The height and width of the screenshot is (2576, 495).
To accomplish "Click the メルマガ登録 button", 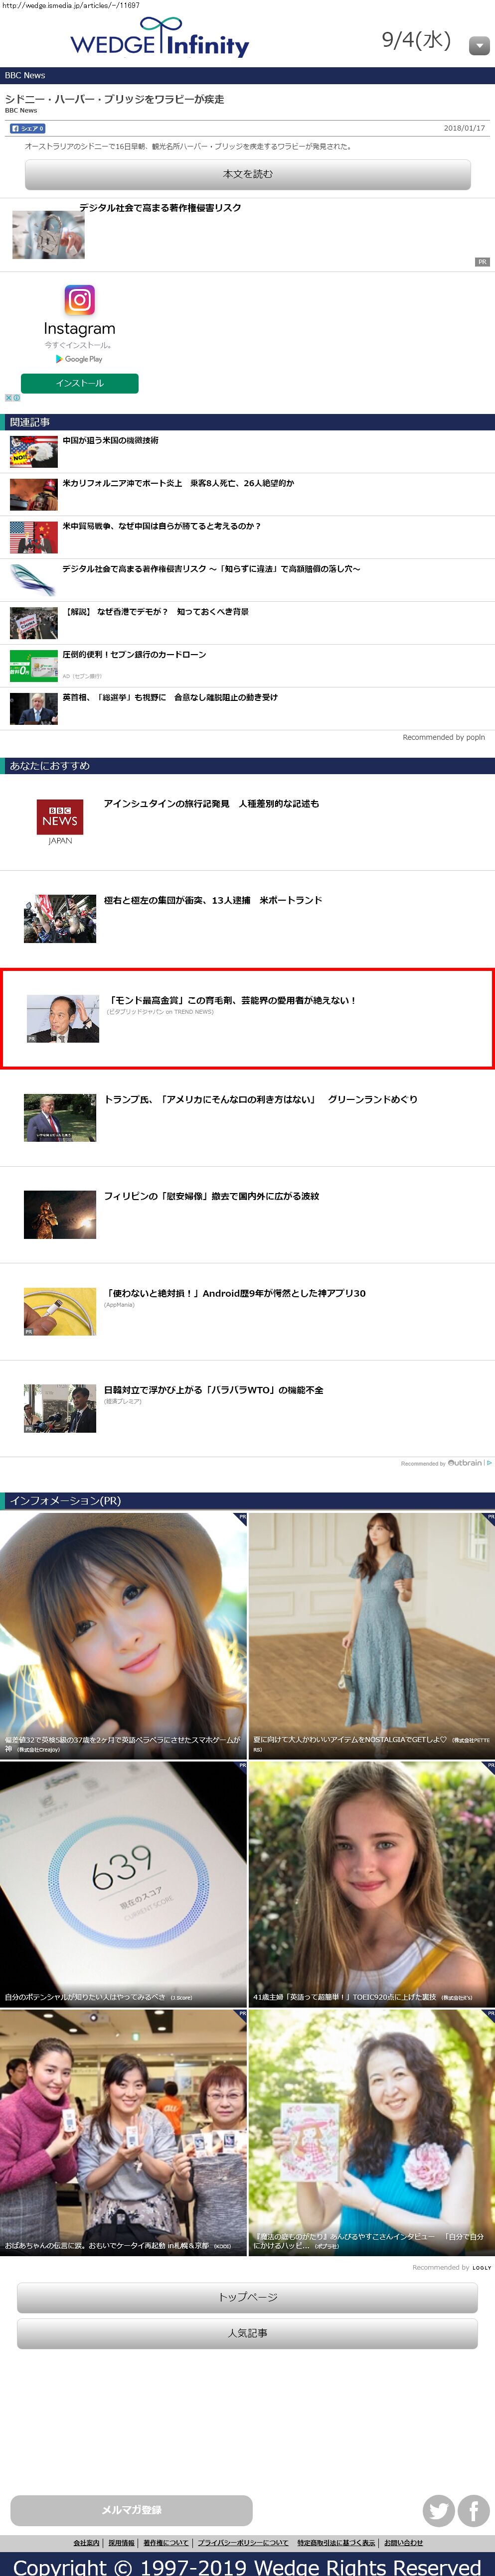I will (x=131, y=2509).
